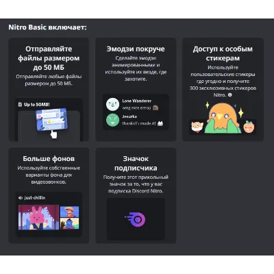Click the 'Отправляйте файлы размером до 50 МБ' title
This screenshot has height=274, width=274.
[49, 58]
